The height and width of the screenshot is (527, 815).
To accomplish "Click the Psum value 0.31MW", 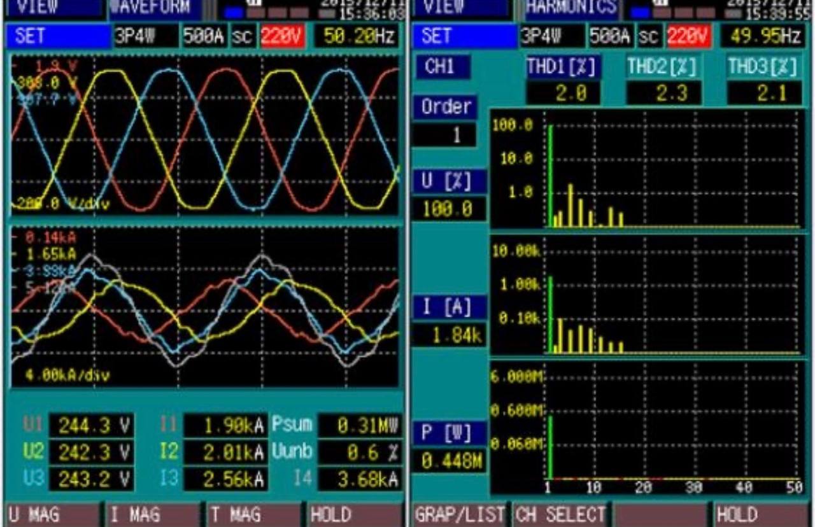I will [360, 426].
